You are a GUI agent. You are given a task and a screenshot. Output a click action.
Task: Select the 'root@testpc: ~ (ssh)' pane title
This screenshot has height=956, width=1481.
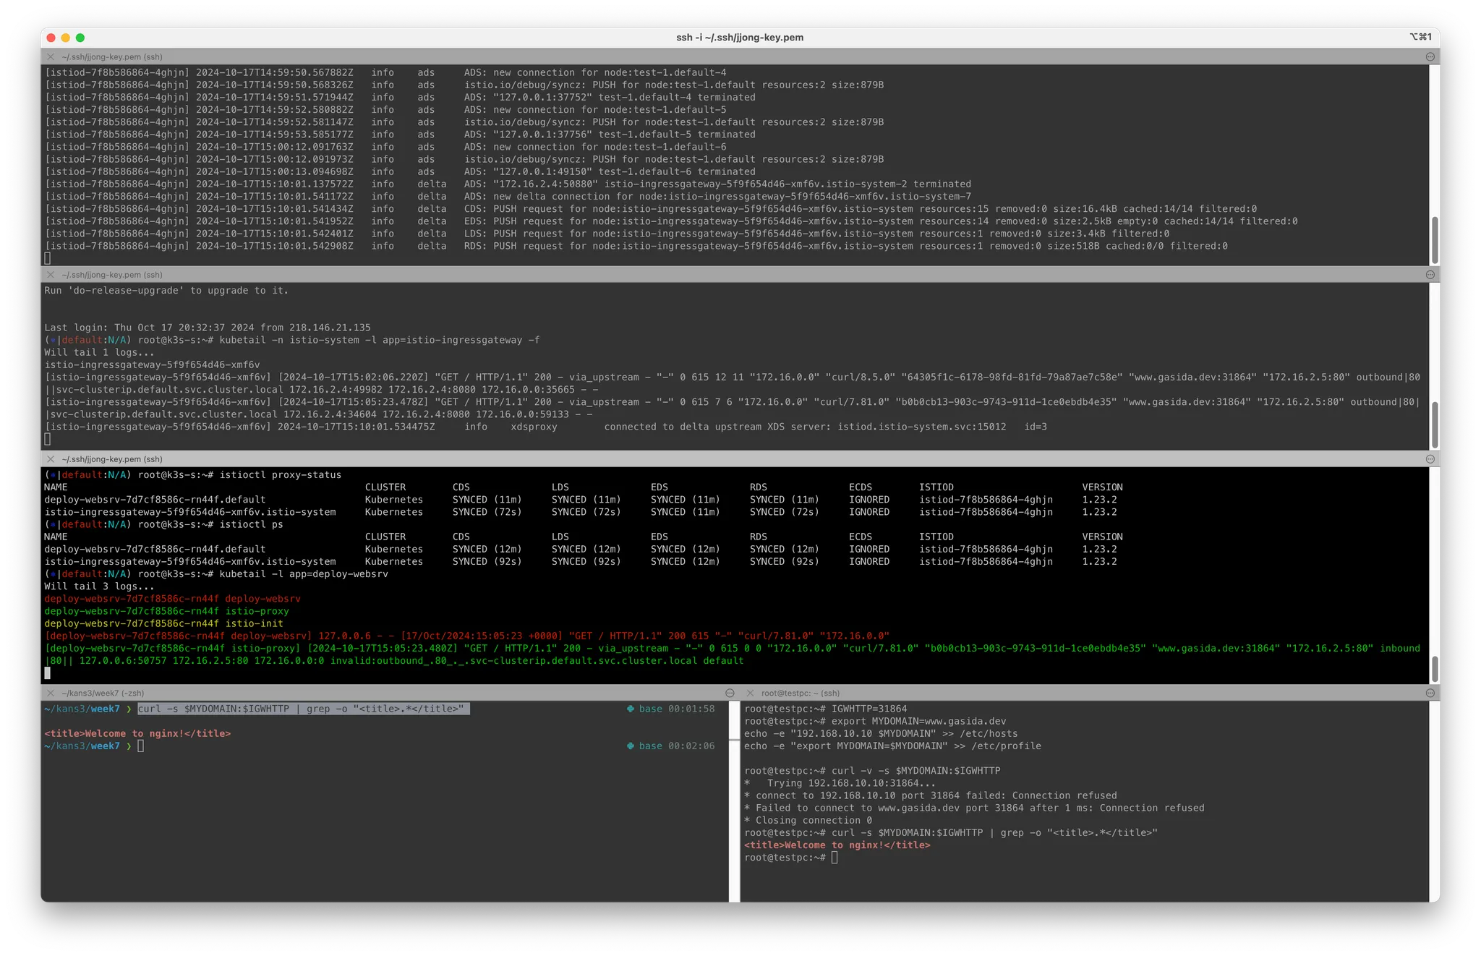801,693
